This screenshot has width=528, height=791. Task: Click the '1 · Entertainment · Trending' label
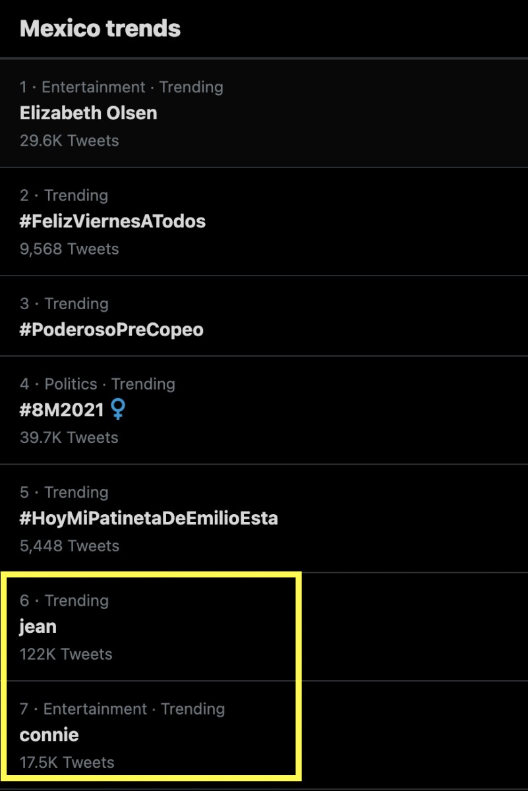121,87
